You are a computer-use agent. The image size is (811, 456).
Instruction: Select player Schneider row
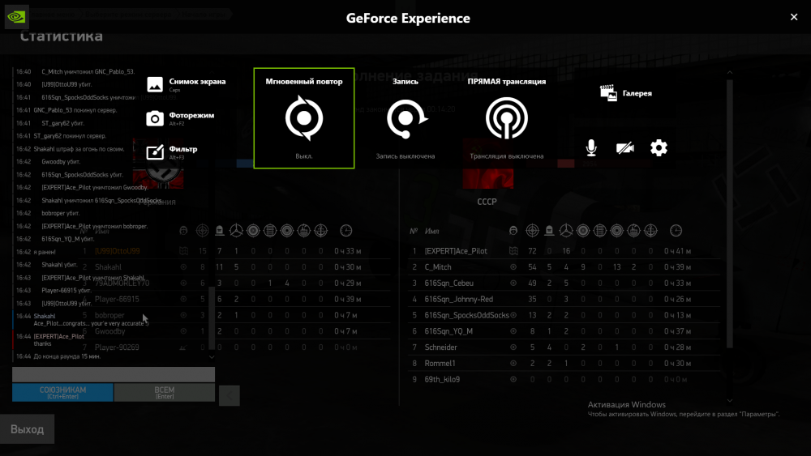click(x=564, y=347)
